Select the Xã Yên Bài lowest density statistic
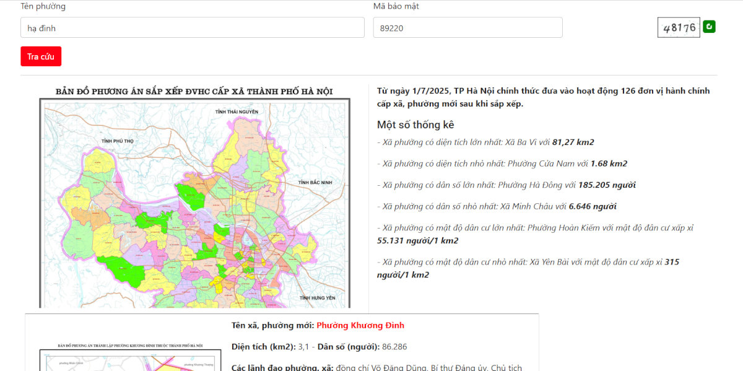Screen dimensions: 743x371 [529, 262]
